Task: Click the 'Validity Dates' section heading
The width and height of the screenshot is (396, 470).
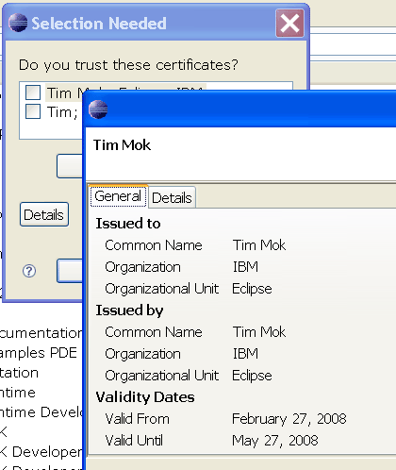Action: tap(145, 397)
